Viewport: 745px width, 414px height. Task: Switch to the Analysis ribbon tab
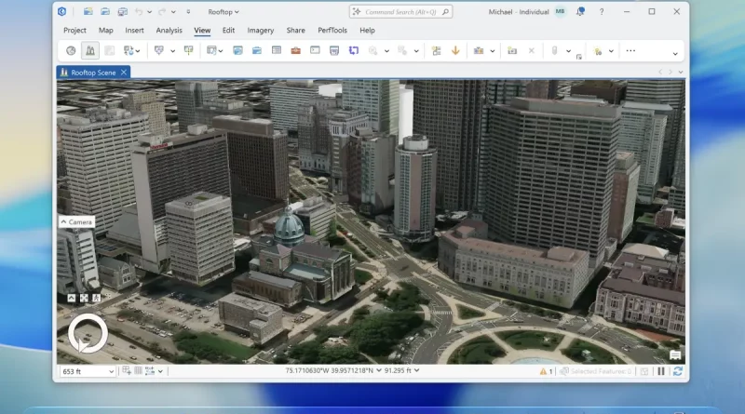click(x=169, y=31)
